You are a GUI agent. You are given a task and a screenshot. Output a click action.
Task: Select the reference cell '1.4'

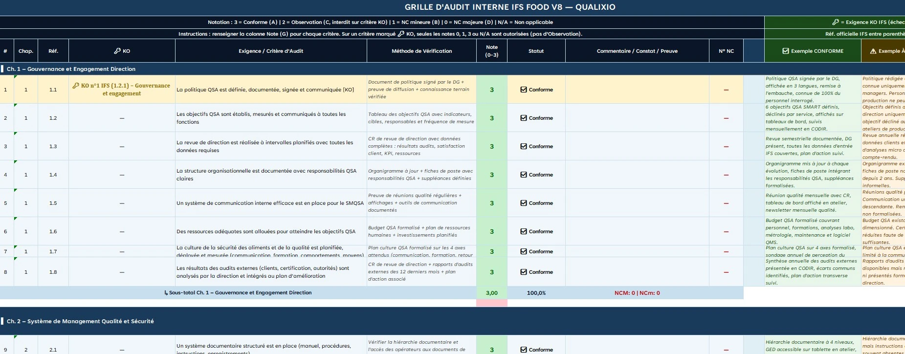point(53,175)
